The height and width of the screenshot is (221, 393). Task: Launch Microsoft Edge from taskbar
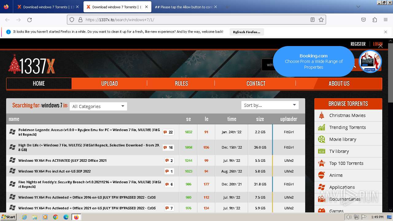coord(66,217)
